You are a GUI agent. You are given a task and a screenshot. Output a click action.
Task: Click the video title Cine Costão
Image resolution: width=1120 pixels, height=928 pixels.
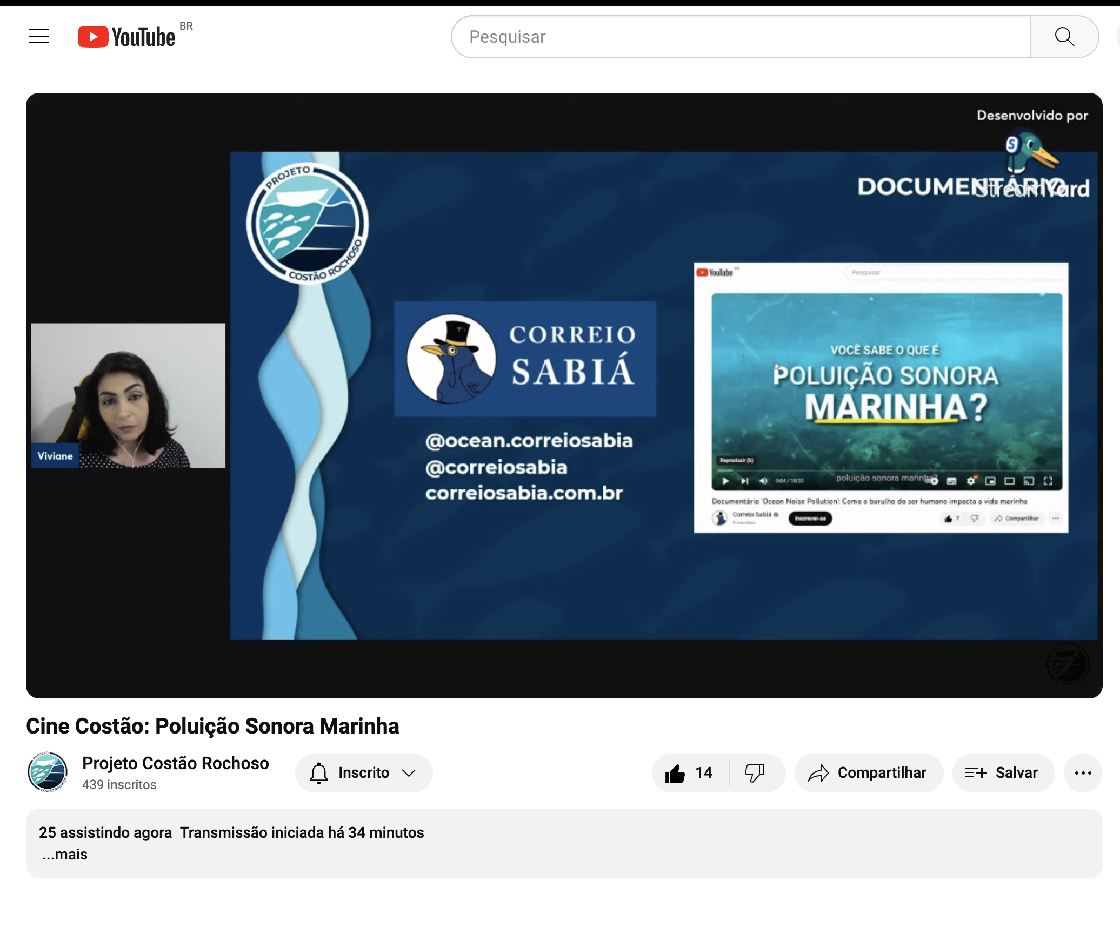212,726
